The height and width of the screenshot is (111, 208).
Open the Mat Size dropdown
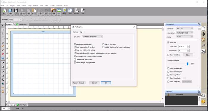coord(185,28)
